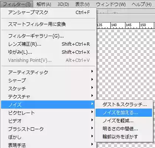Select レンズ補正(R)... entry
This screenshot has height=148, width=155.
click(48, 44)
